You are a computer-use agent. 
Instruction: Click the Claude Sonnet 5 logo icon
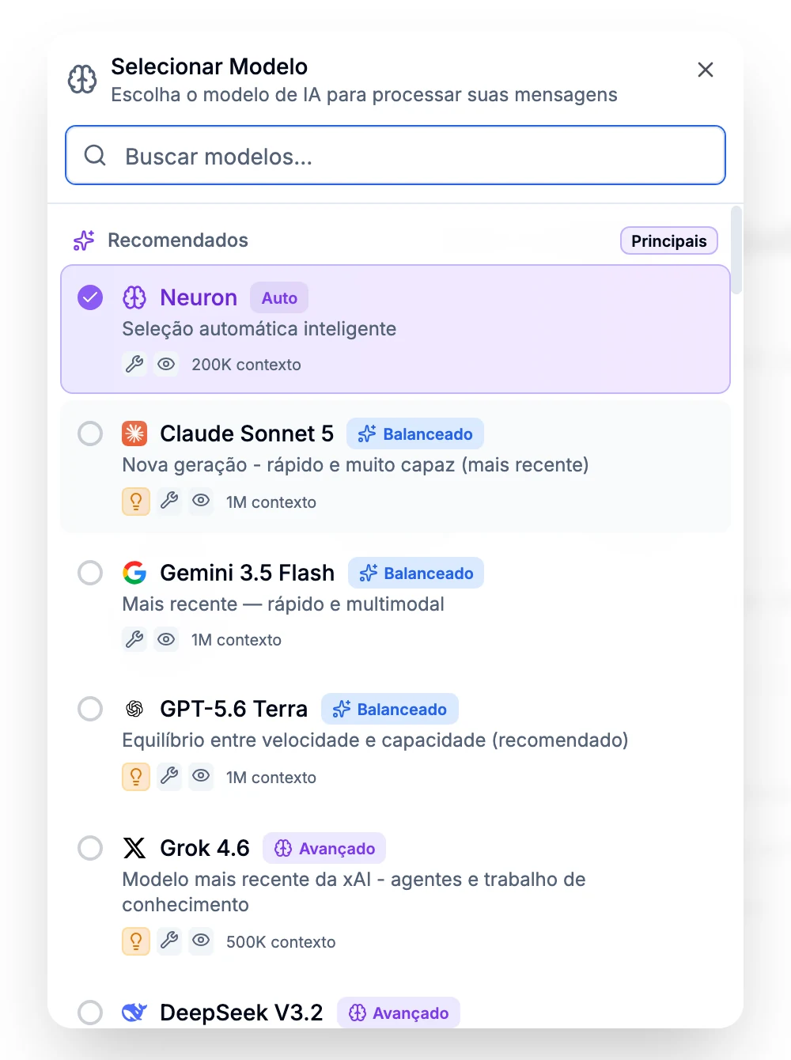coord(134,433)
